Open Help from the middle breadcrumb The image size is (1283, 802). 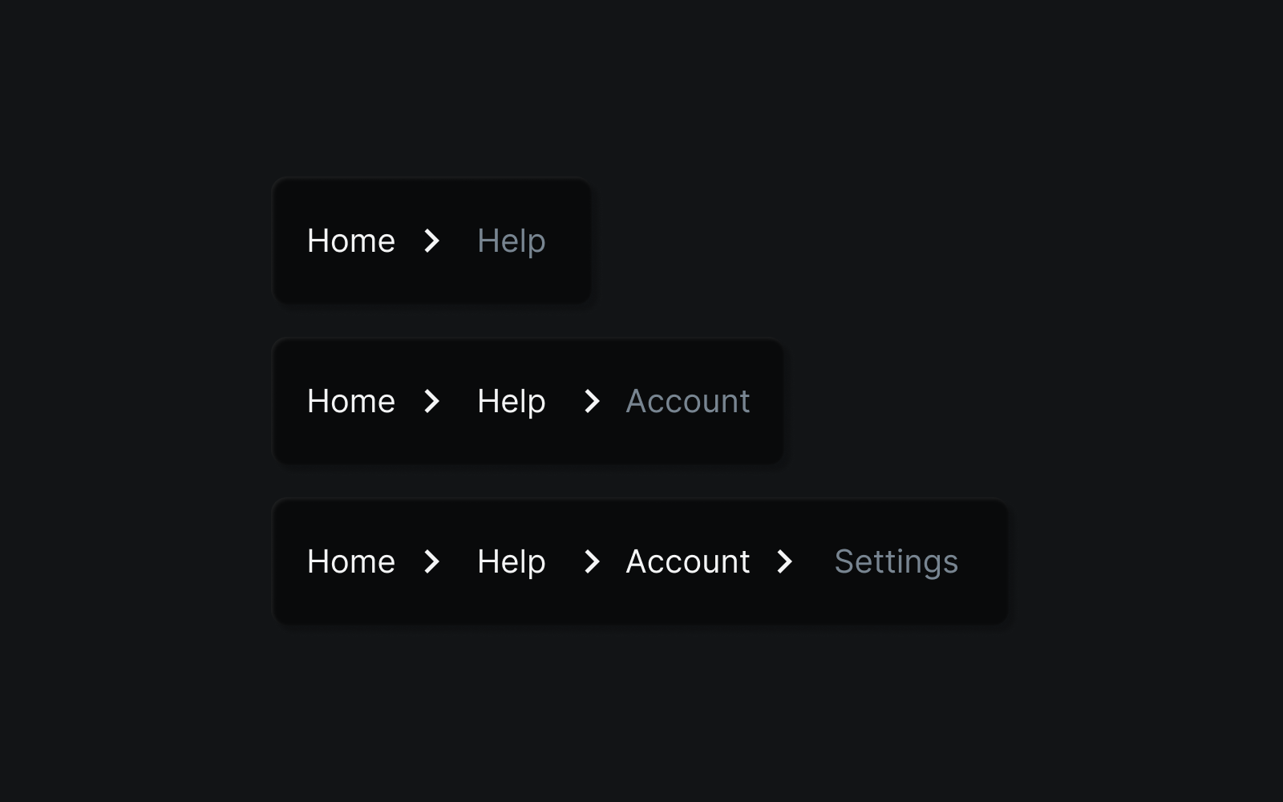point(510,401)
